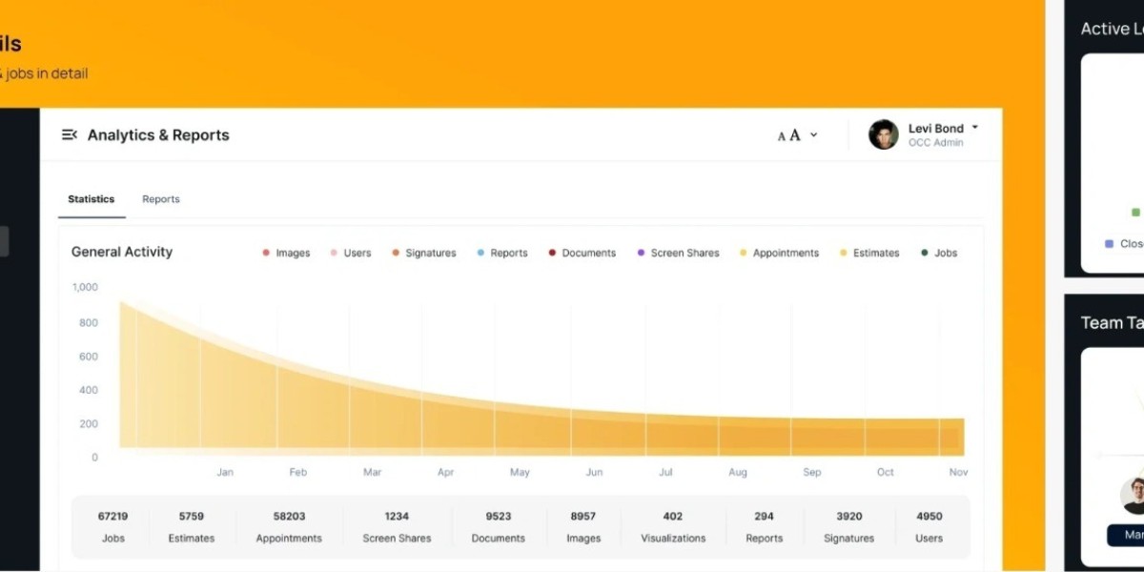Screen dimensions: 1144x572
Task: Toggle Estimates series in chart legend
Action: [869, 253]
